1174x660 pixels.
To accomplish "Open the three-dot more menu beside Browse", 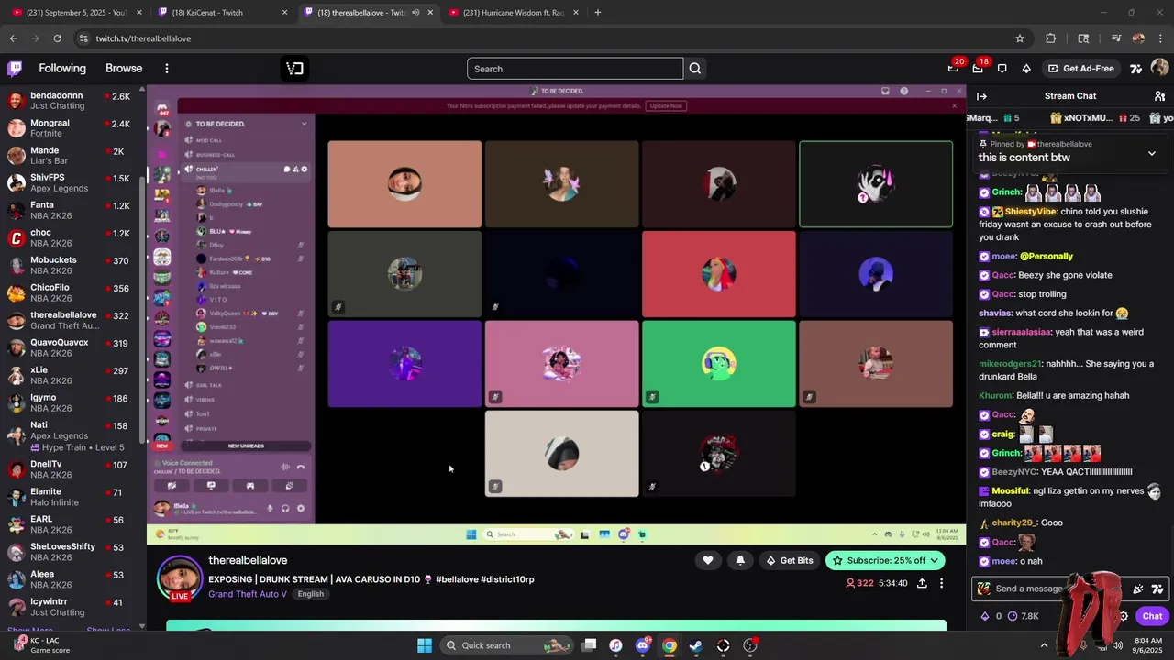I will (x=166, y=69).
